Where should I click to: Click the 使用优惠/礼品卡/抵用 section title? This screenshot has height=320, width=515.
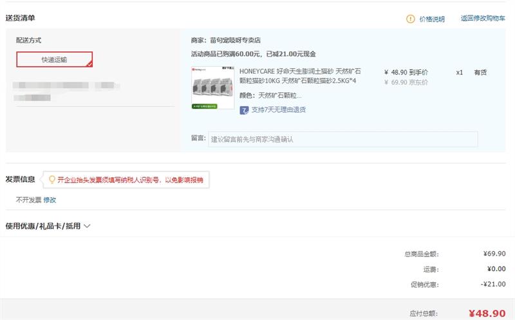pos(42,226)
